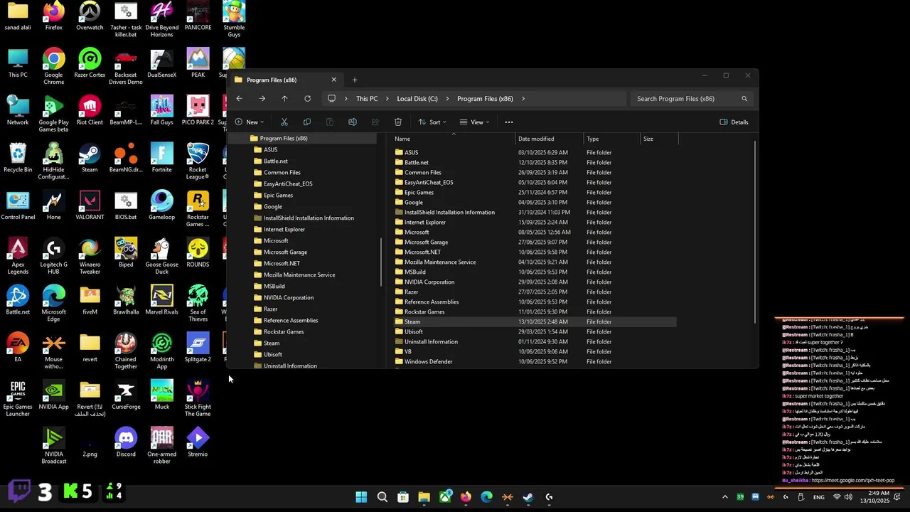
Task: Select the Marvel Rivals desktop icon
Action: pyautogui.click(x=161, y=300)
